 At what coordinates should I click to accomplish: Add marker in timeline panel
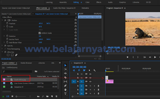click(89, 70)
